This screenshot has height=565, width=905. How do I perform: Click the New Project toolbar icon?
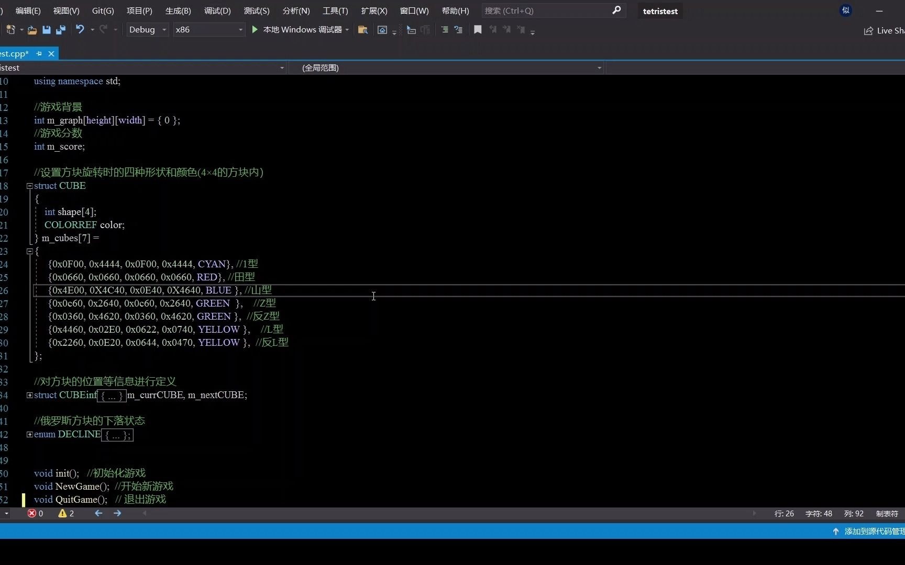pos(10,30)
